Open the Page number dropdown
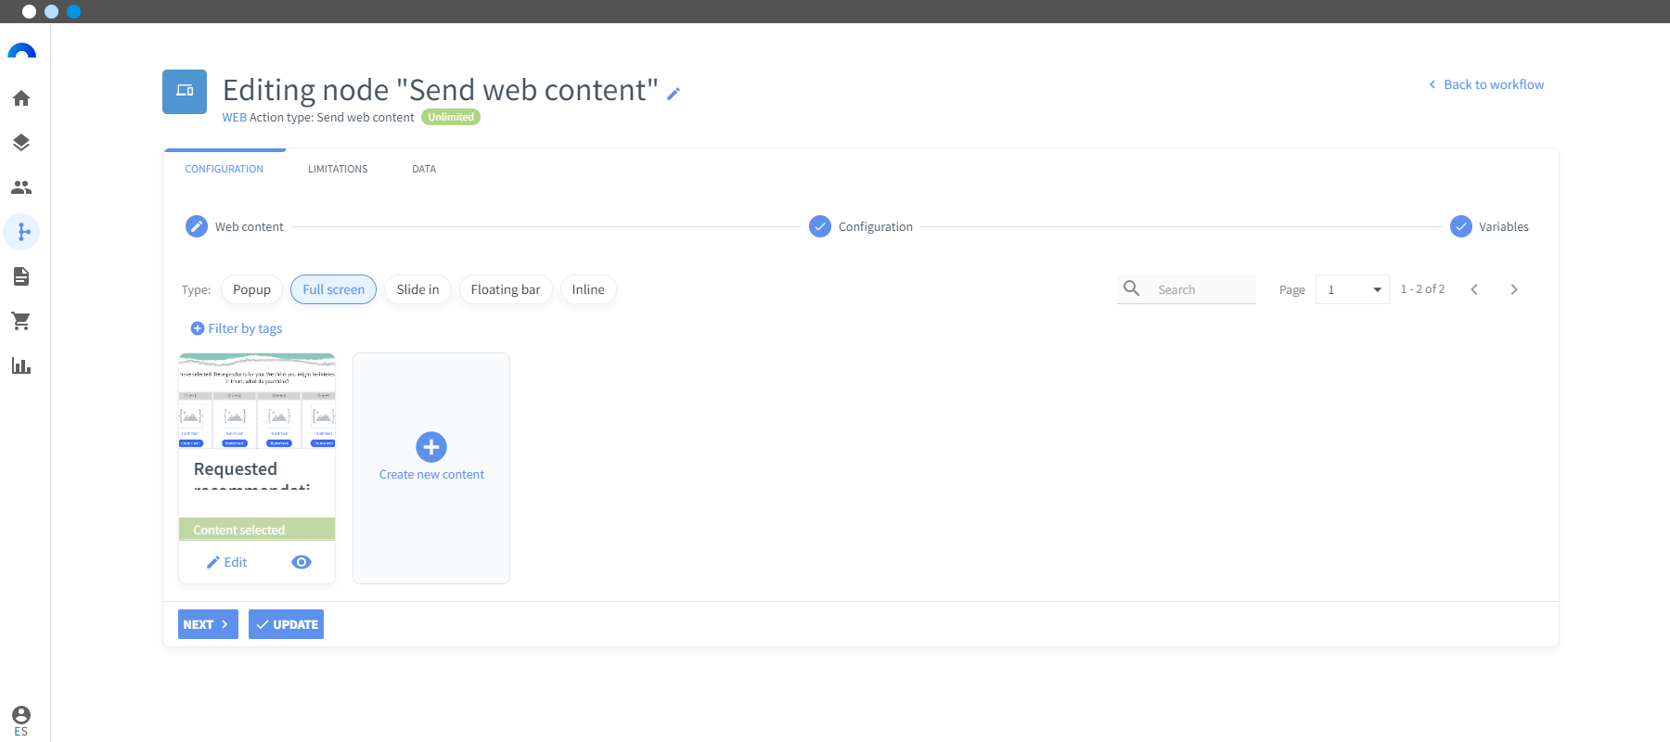The width and height of the screenshot is (1670, 742). click(1353, 289)
